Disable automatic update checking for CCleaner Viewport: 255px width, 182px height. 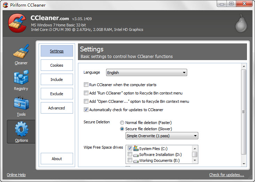86,110
